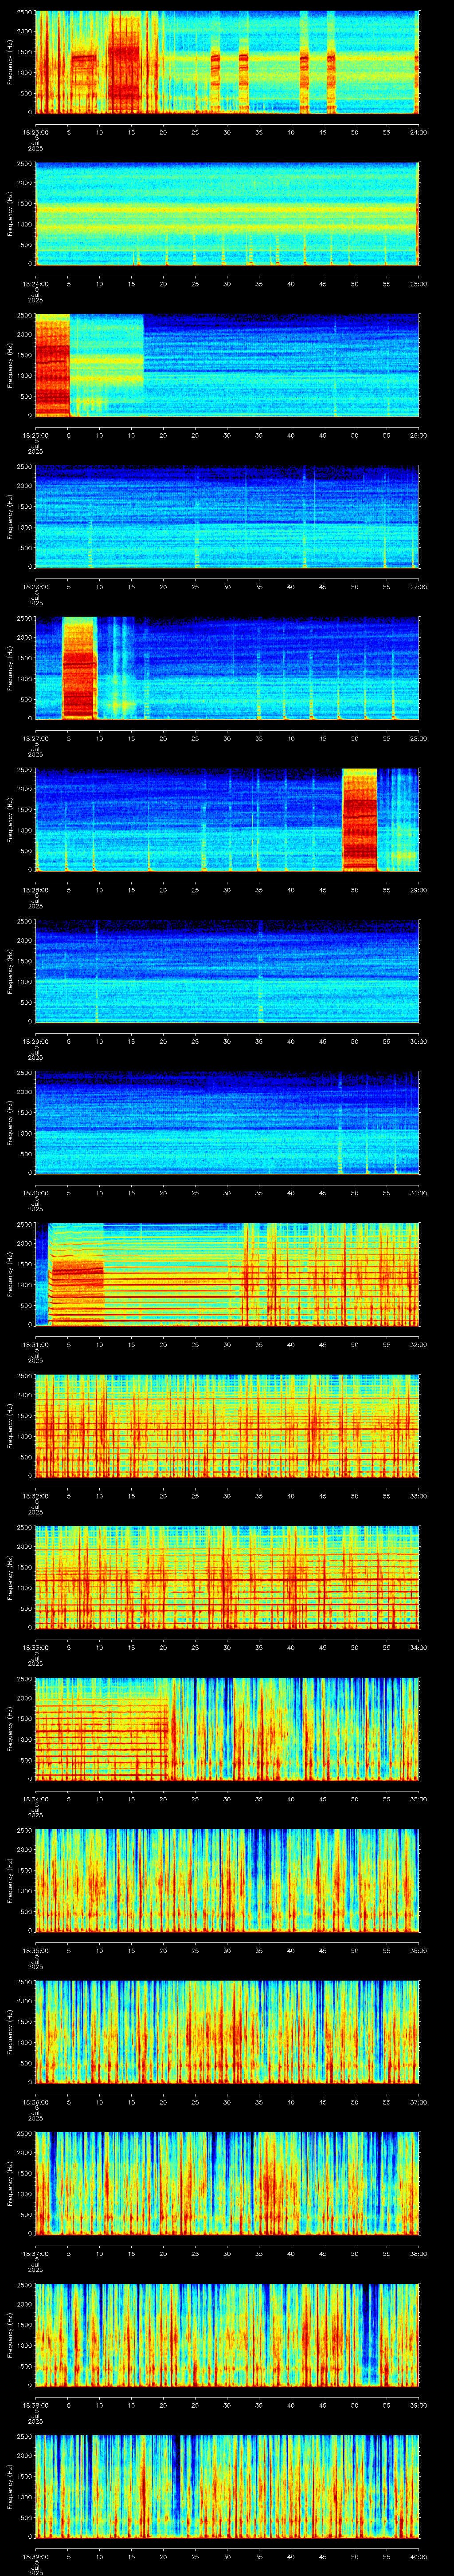The width and height of the screenshot is (454, 2576).
Task: Click the '18:38:00' time axis label
Action: pyautogui.click(x=35, y=2404)
